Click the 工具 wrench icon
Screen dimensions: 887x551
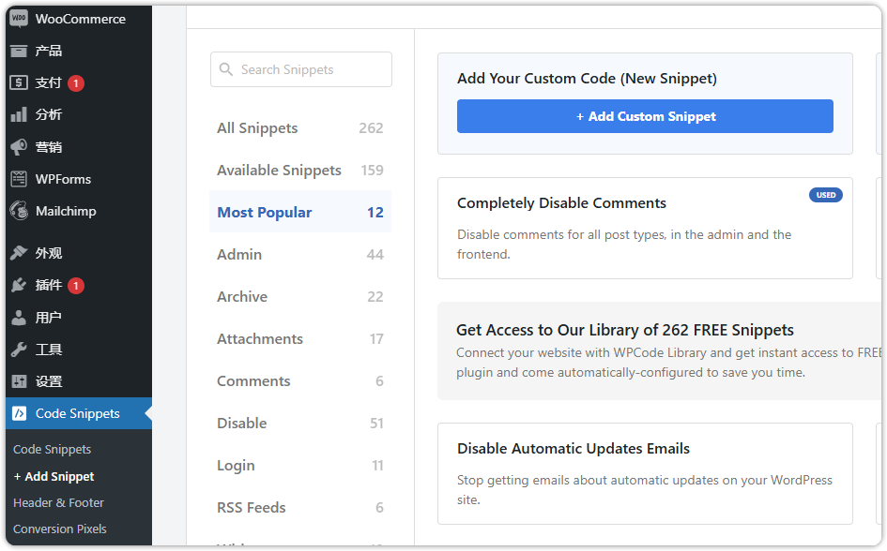point(19,350)
